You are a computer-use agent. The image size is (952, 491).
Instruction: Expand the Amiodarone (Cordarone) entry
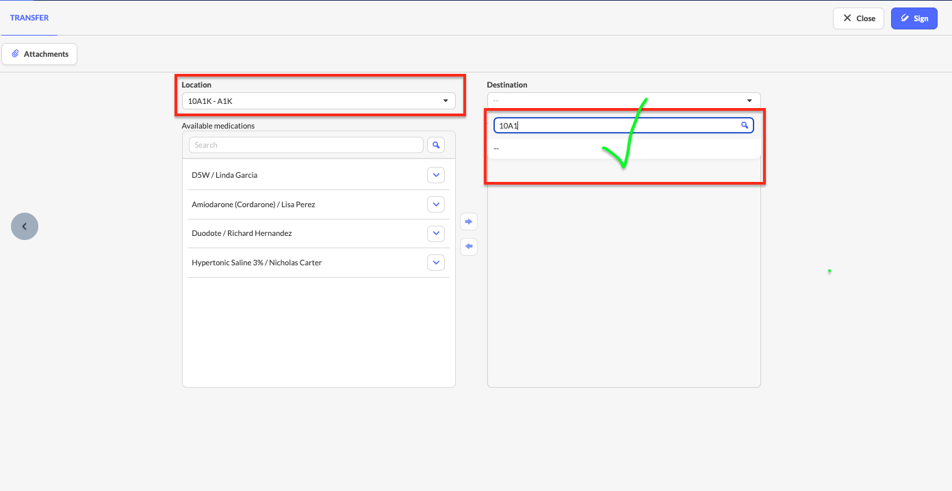pyautogui.click(x=436, y=204)
